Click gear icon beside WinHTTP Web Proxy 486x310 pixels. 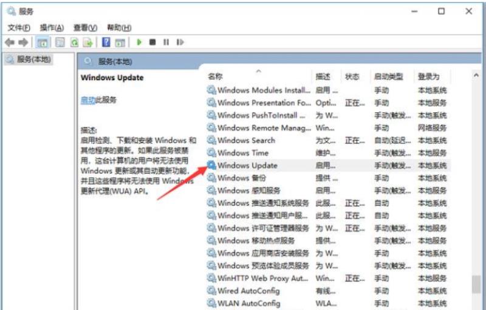pos(211,278)
